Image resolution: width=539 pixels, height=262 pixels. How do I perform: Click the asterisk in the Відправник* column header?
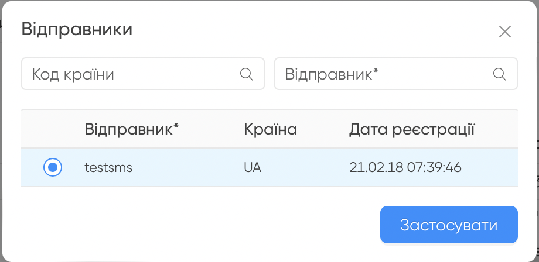coord(176,126)
